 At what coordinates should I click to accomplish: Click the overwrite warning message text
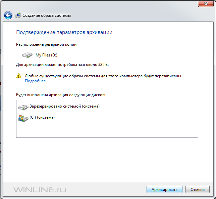103,76
